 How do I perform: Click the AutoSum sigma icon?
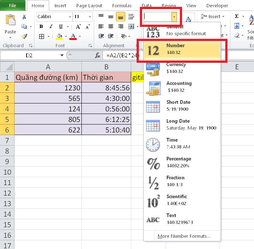coord(237,17)
